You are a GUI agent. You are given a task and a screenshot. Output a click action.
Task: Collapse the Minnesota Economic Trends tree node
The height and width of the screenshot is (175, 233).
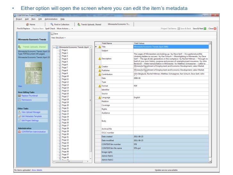[x=54, y=47]
